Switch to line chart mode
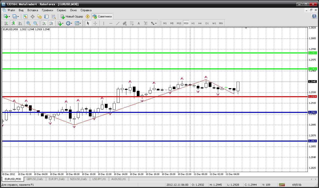This screenshot has width=319, height=188. (x=20, y=23)
